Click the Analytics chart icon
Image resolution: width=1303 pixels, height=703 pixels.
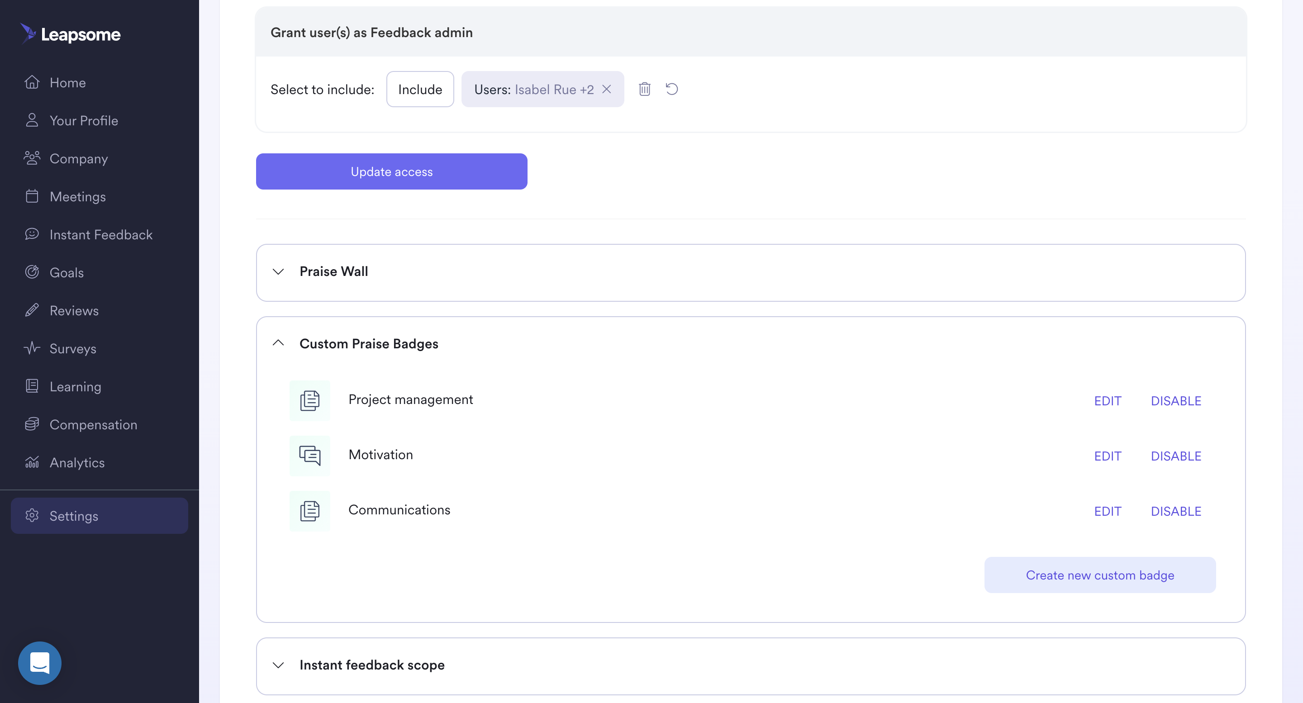(x=32, y=462)
